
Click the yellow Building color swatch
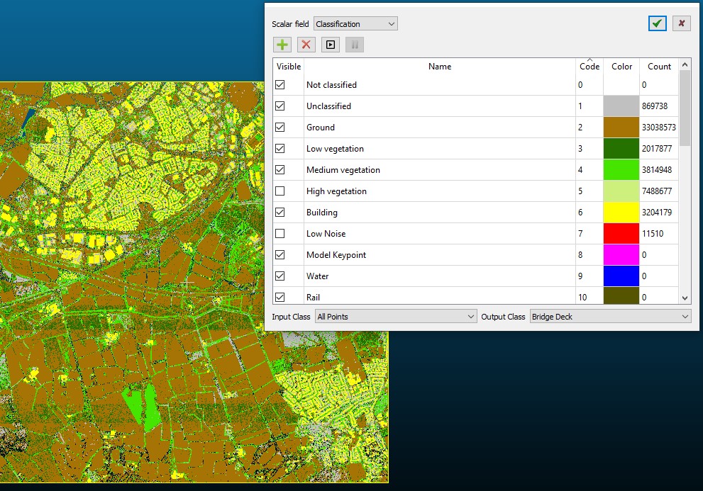tap(621, 213)
